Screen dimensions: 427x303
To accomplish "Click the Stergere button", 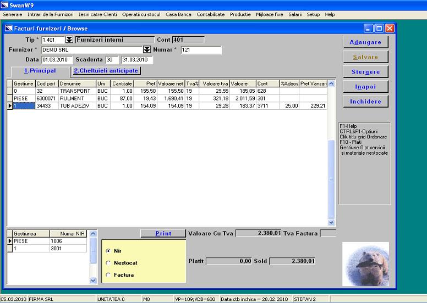I will point(365,72).
